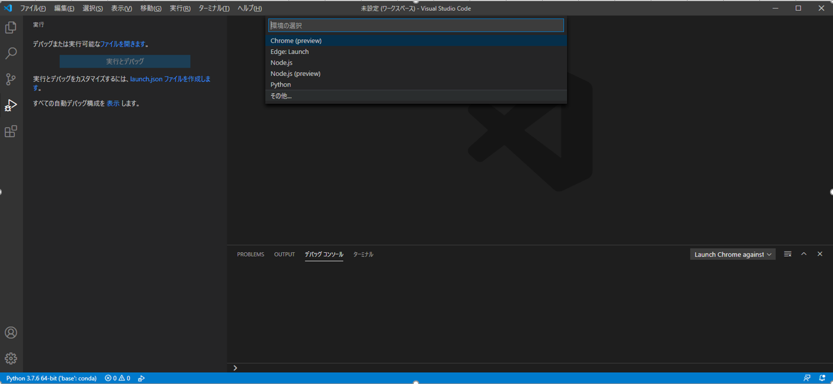
Task: Click the debug console input prompt
Action: pos(528,368)
